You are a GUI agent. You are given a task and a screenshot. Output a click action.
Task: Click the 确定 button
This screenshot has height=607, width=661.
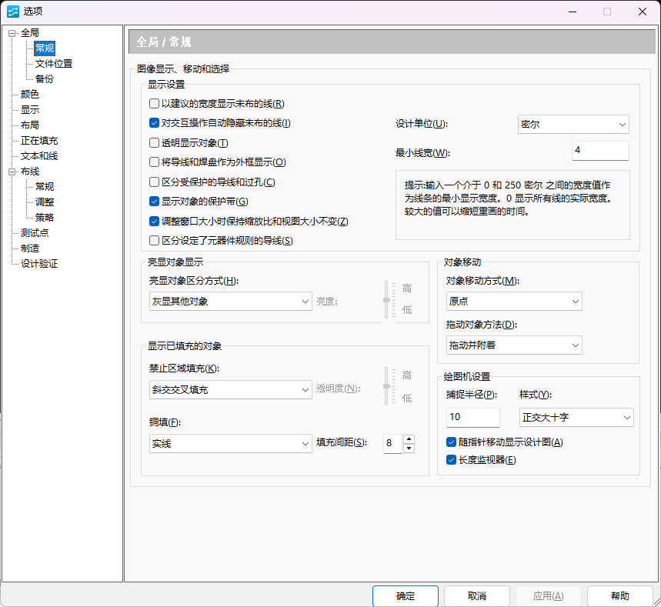click(405, 596)
